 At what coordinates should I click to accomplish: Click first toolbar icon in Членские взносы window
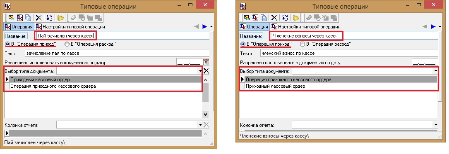[247, 18]
